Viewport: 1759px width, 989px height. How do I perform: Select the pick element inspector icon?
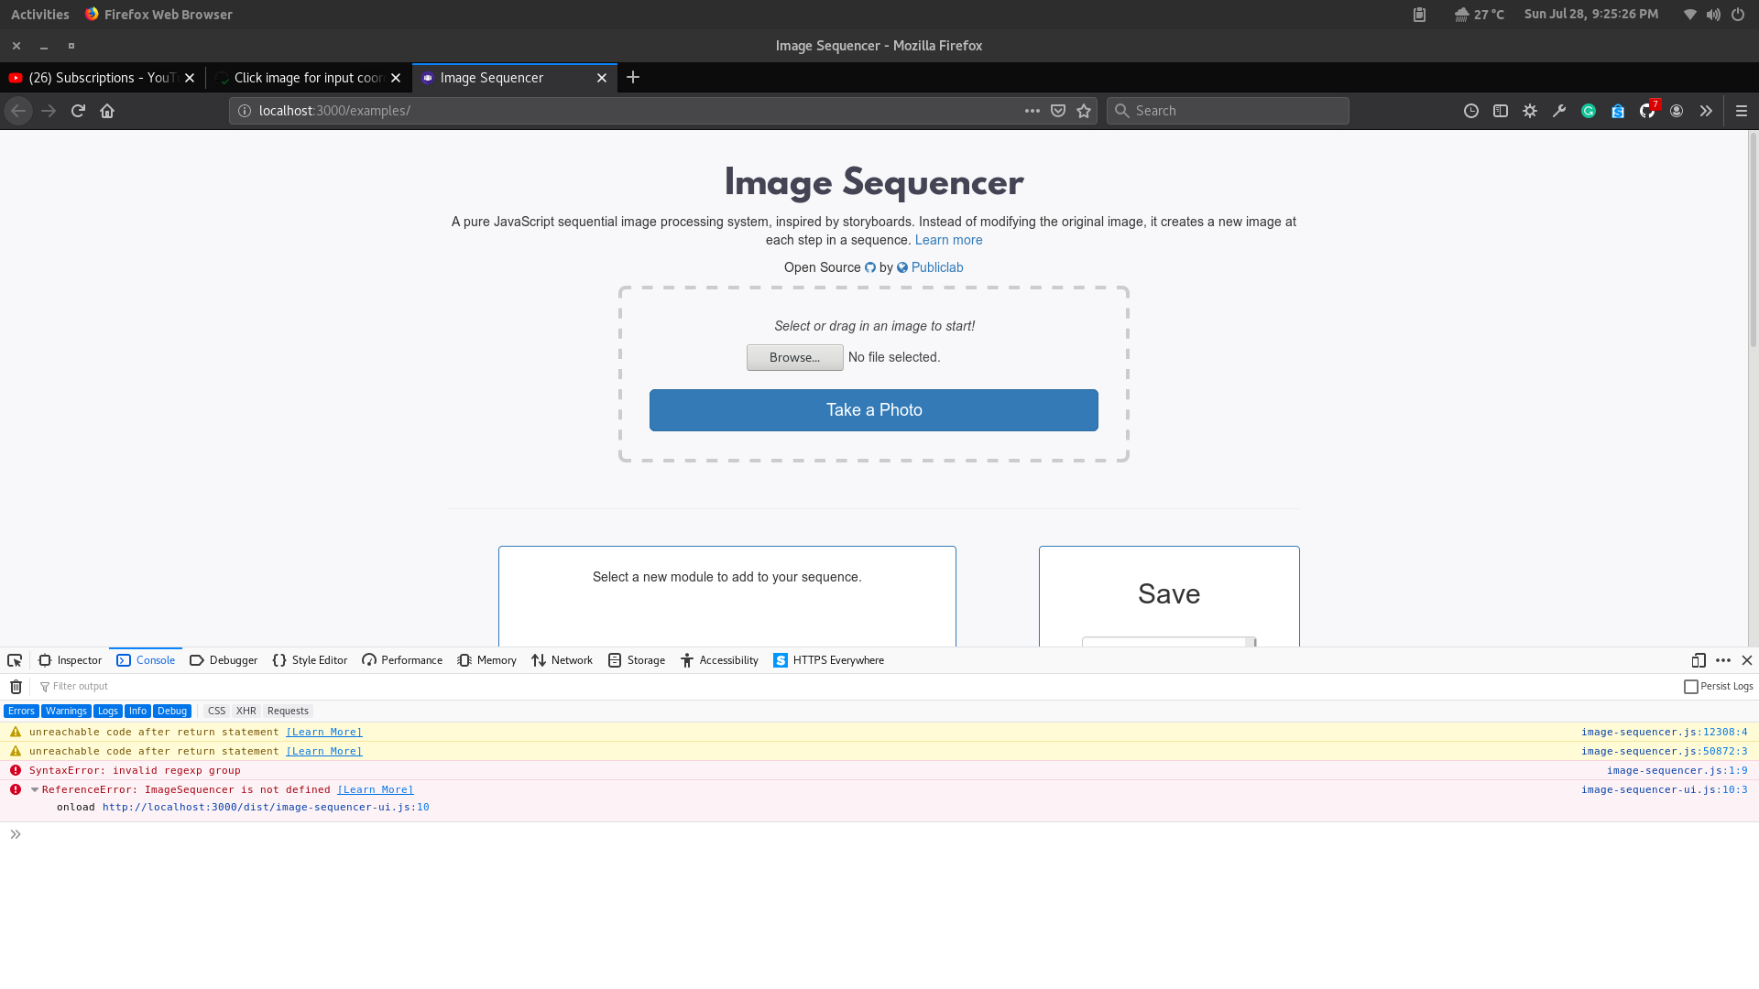click(x=14, y=660)
